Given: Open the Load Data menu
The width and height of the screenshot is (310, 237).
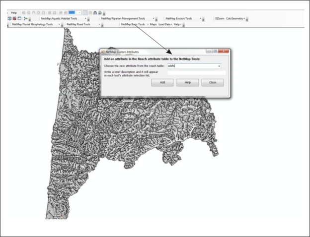Looking at the screenshot, I should (165, 24).
